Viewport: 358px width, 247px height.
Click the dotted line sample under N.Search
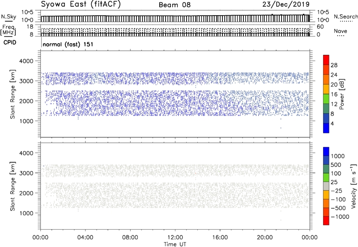pos(346,21)
